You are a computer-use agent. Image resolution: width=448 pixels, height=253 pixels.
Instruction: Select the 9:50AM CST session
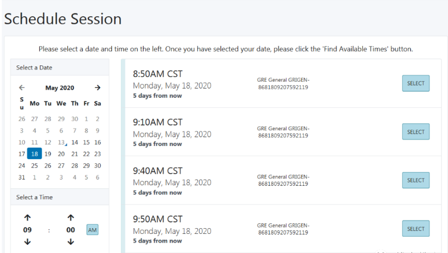tap(416, 229)
